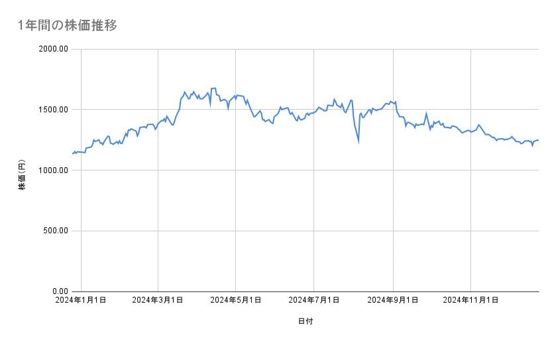This screenshot has height=343, width=556.
Task: Select the "2024年11月1日" x-axis label
Action: click(x=471, y=300)
